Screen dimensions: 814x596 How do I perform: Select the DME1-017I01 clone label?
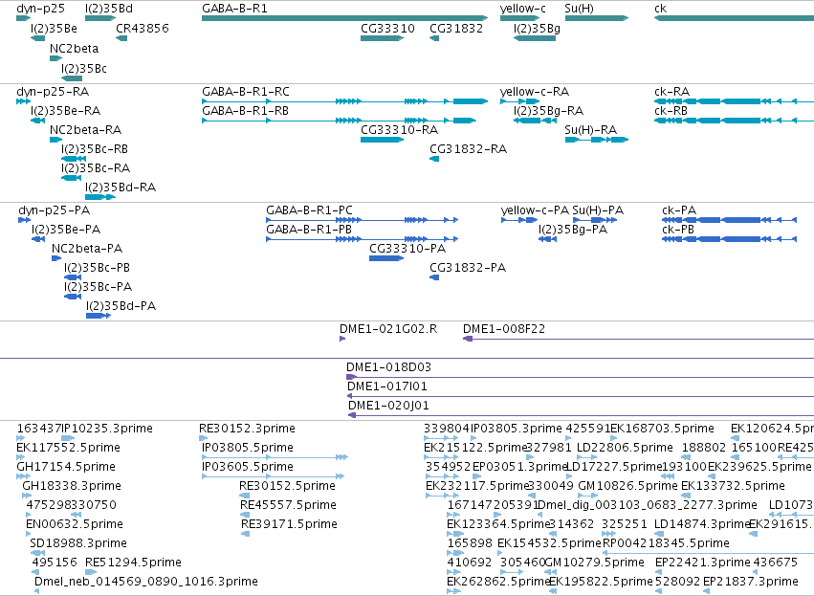pyautogui.click(x=387, y=386)
